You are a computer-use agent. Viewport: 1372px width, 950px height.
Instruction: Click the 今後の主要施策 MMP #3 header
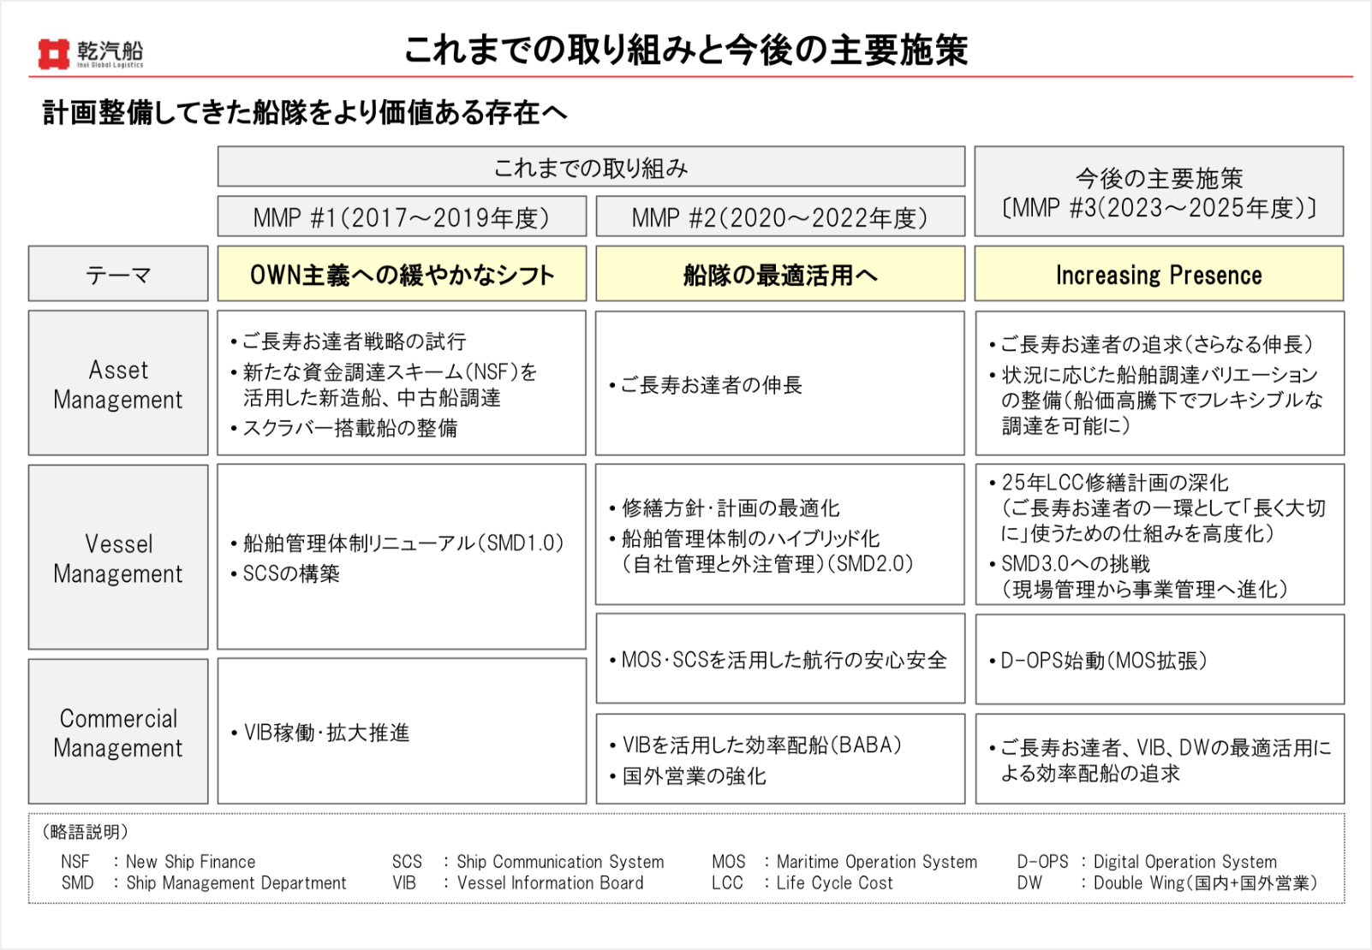point(1159,192)
